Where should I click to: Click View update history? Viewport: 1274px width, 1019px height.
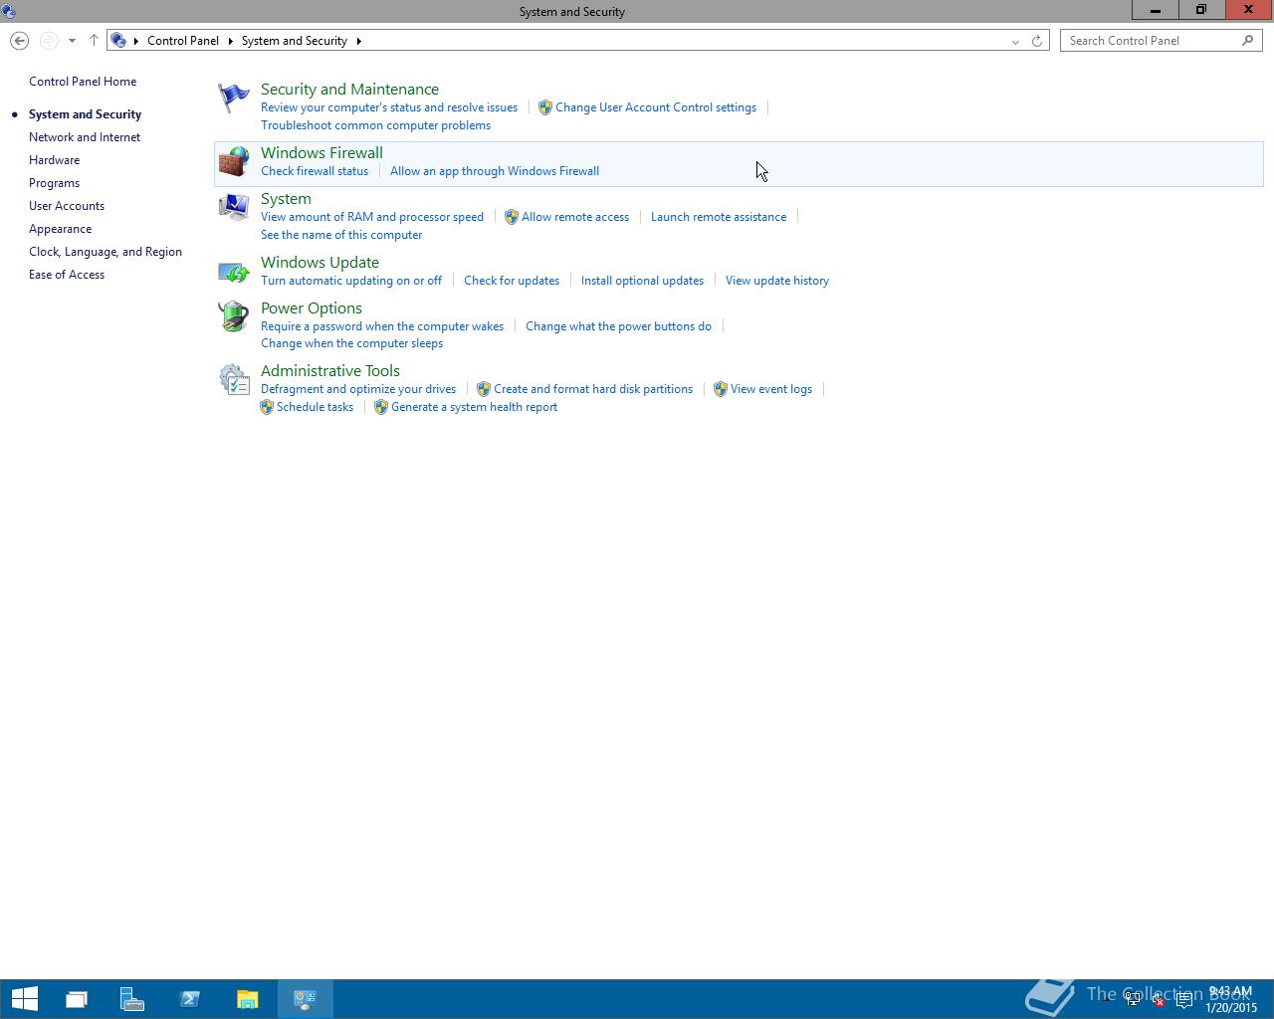click(x=777, y=281)
